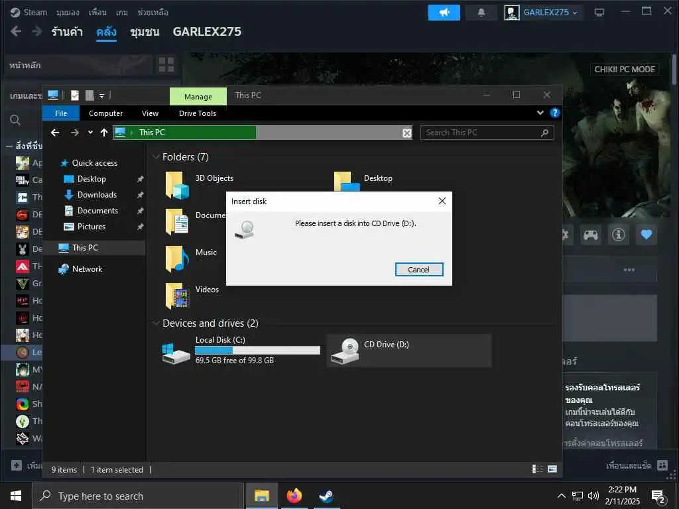Viewport: 679px width, 509px height.
Task: Open the Windows Start menu
Action: point(16,496)
